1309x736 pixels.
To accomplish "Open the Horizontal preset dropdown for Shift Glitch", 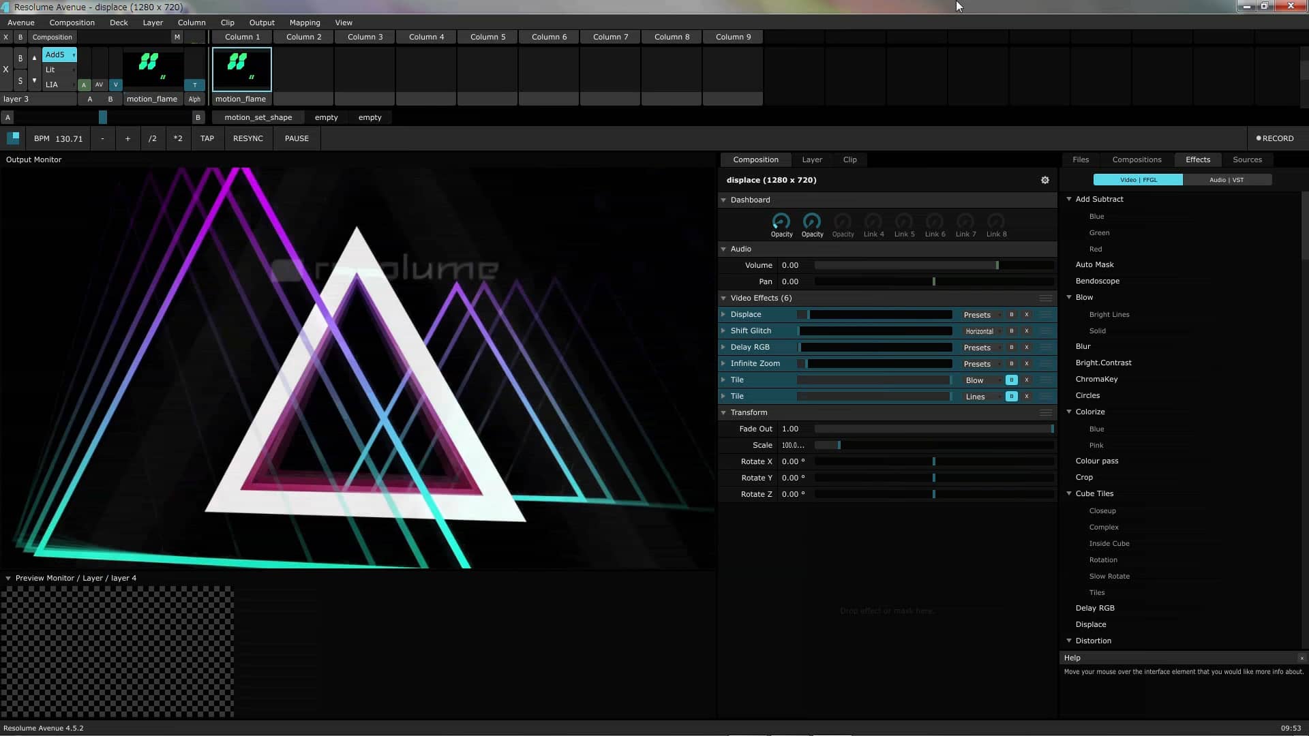I will 981,331.
